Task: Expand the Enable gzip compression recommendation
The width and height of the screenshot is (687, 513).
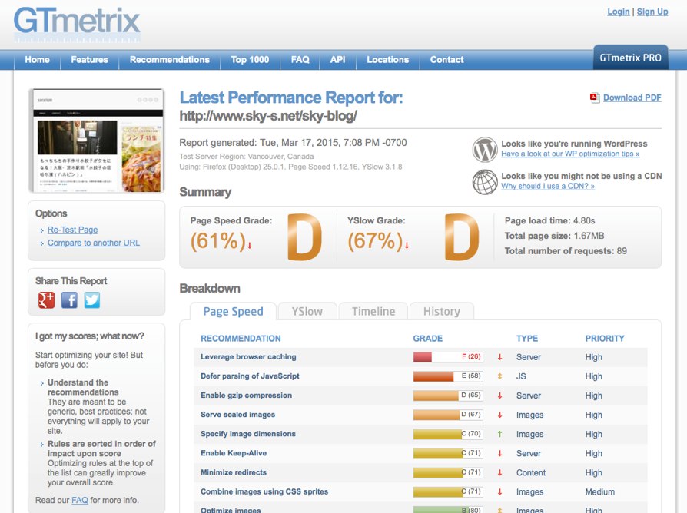Action: pyautogui.click(x=246, y=396)
